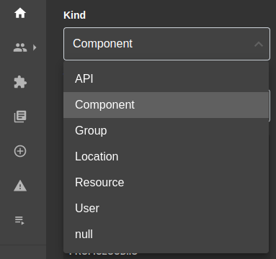Screen dimensions: 276x259
Task: Select Resource from the Kind list
Action: [x=166, y=183]
